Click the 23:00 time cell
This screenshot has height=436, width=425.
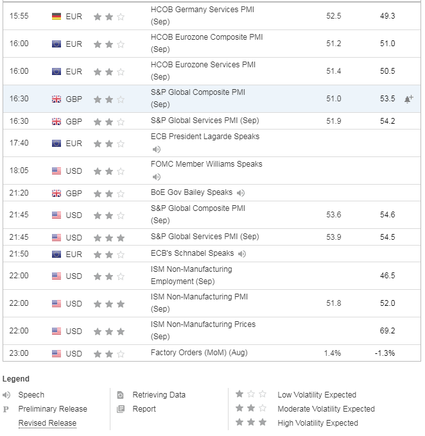pyautogui.click(x=19, y=353)
